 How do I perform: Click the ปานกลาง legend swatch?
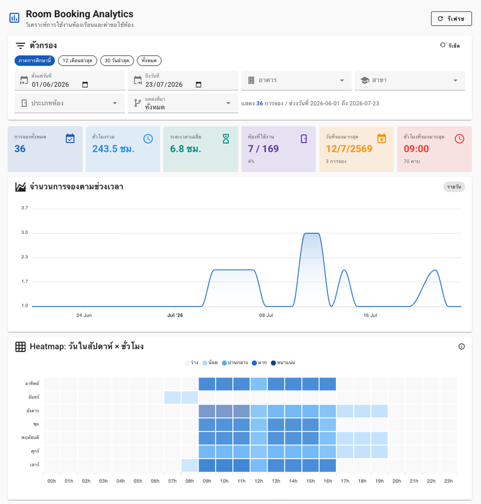pos(224,363)
